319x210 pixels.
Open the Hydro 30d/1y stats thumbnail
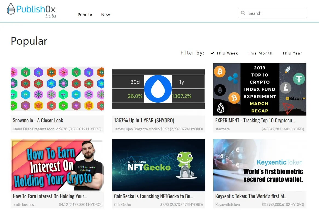pyautogui.click(x=159, y=89)
